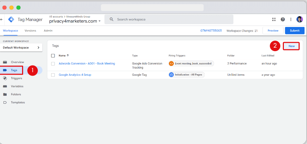
Task: Open the three-dot more options menu
Action: 291,19
